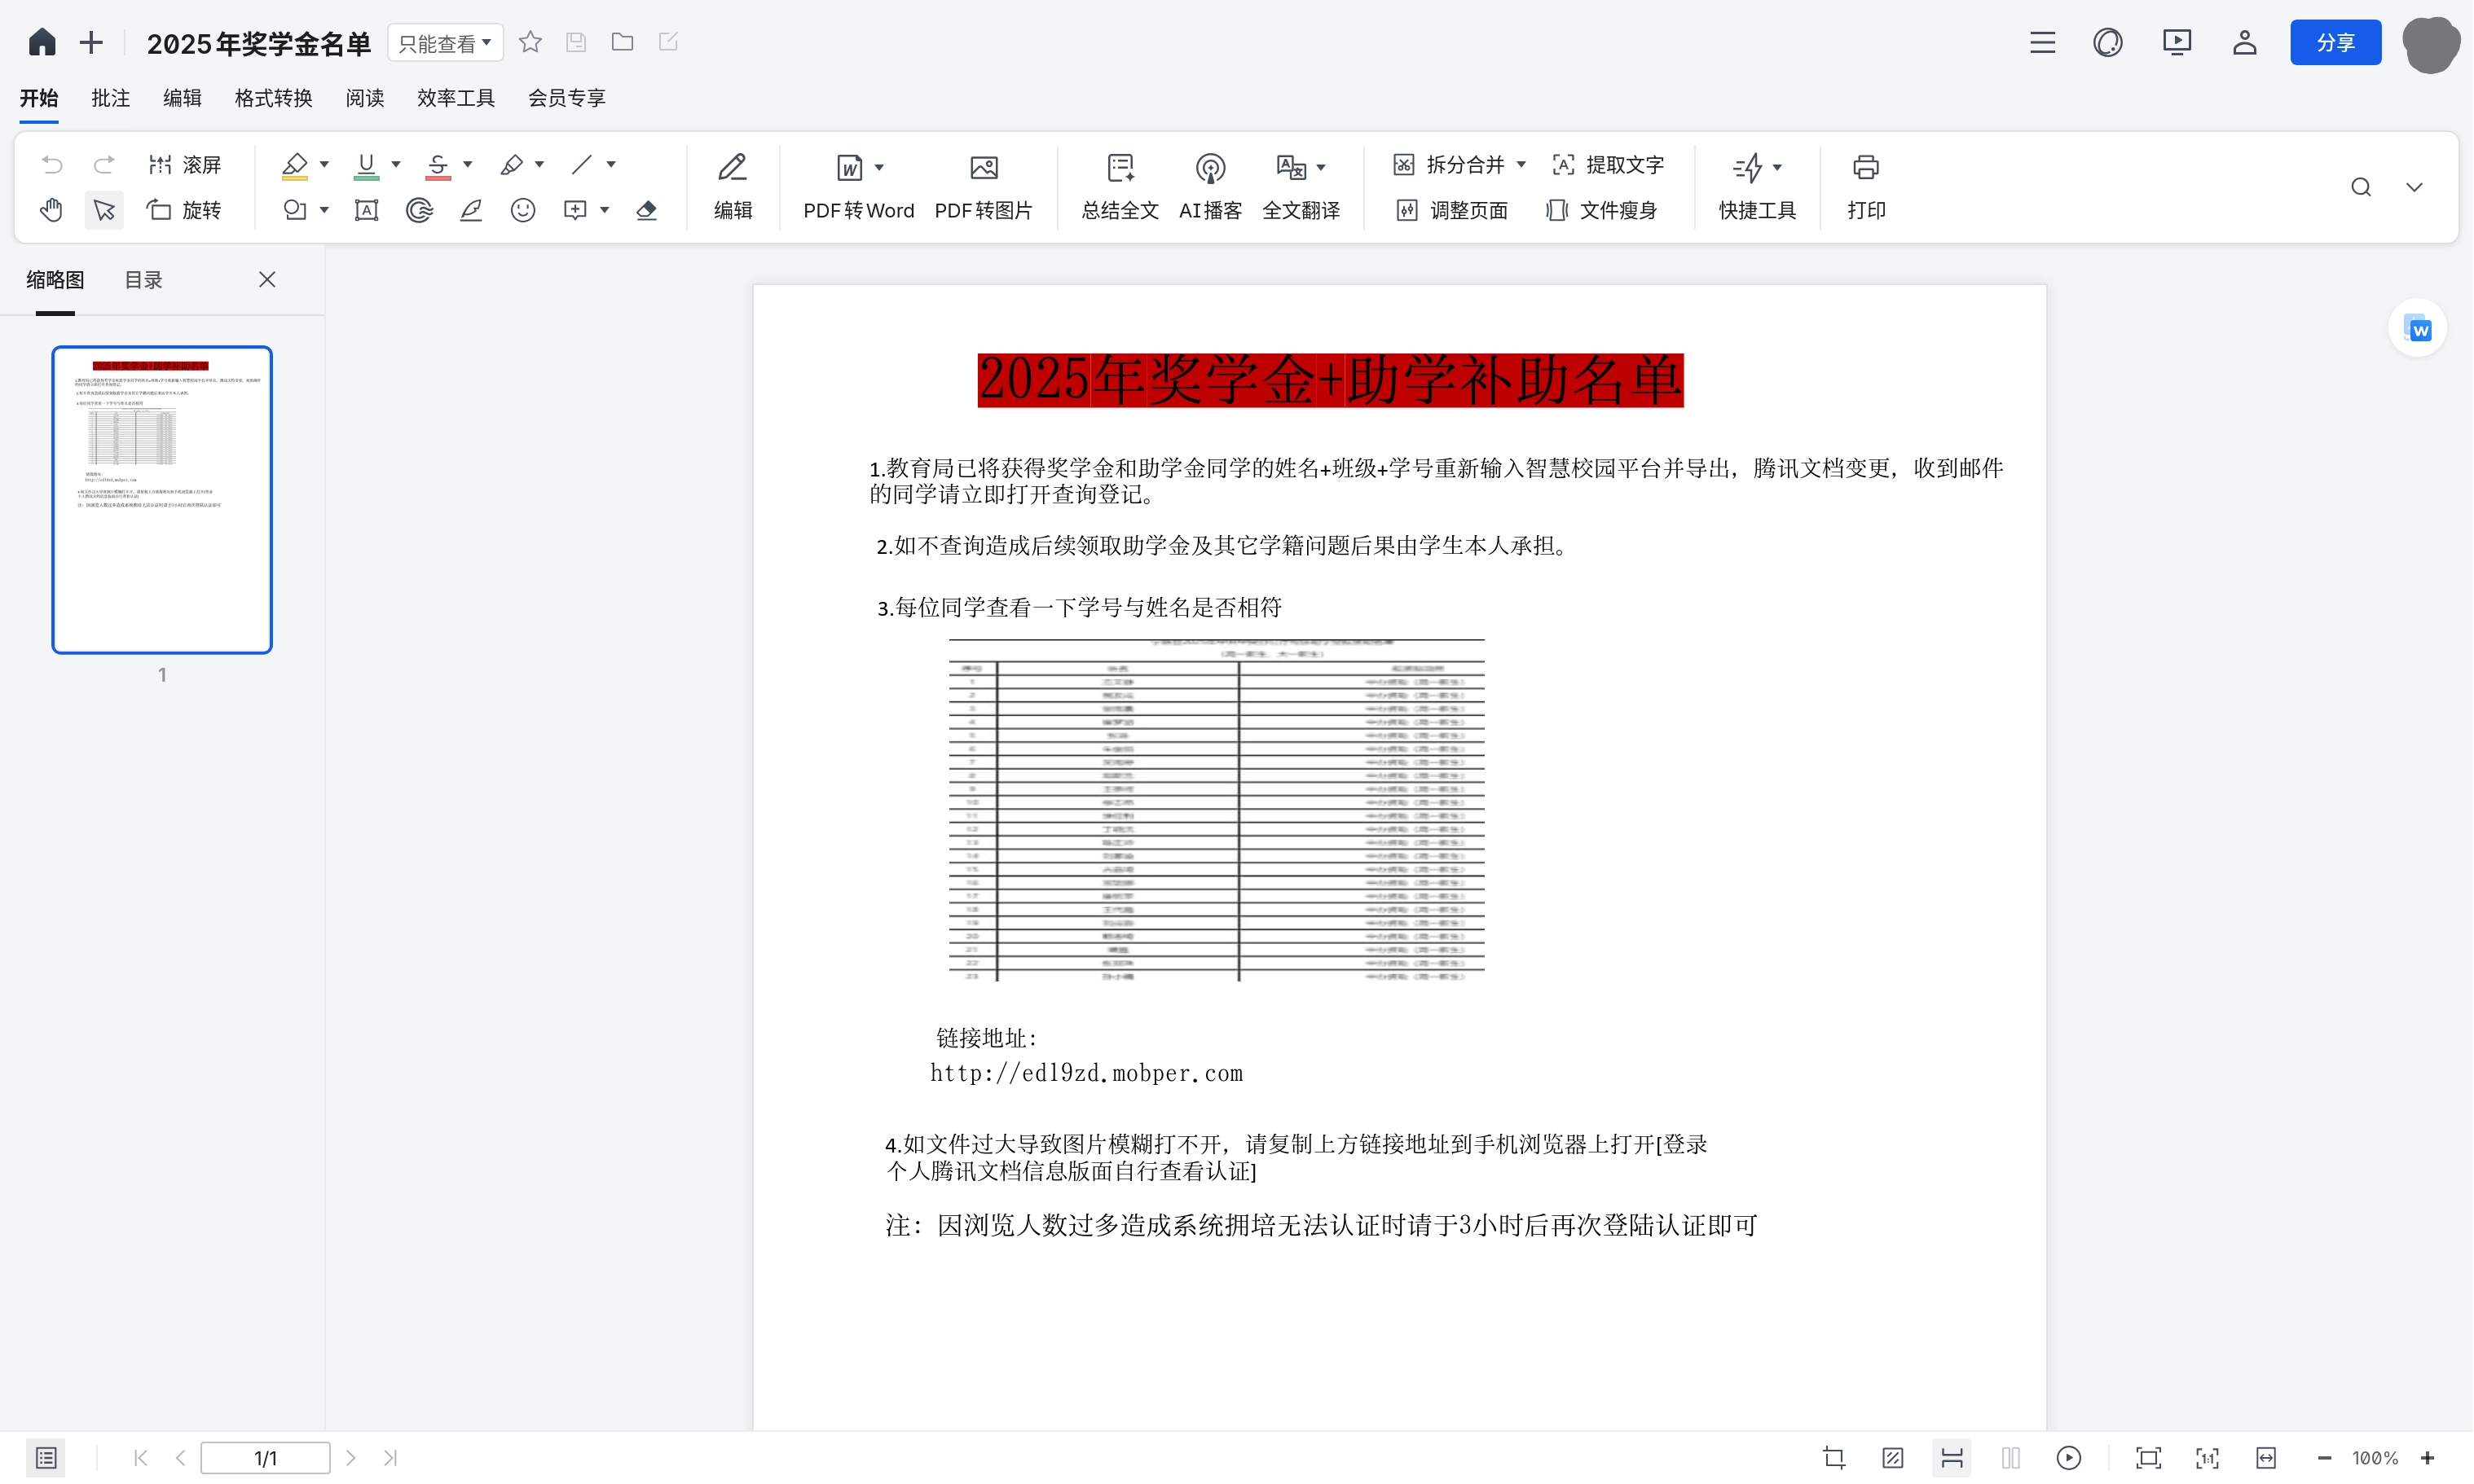Apply the green underline annotation tool
Viewport: 2474px width, 1484px height.
[x=365, y=165]
